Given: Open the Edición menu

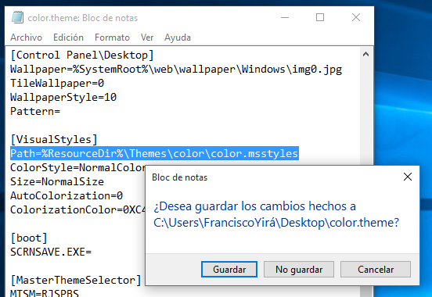Looking at the screenshot, I should point(68,38).
